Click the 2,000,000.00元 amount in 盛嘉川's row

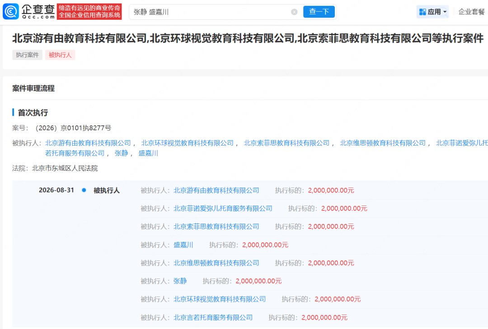point(265,245)
